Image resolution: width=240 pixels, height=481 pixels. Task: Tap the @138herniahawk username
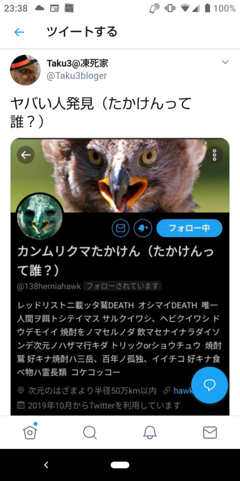point(49,286)
